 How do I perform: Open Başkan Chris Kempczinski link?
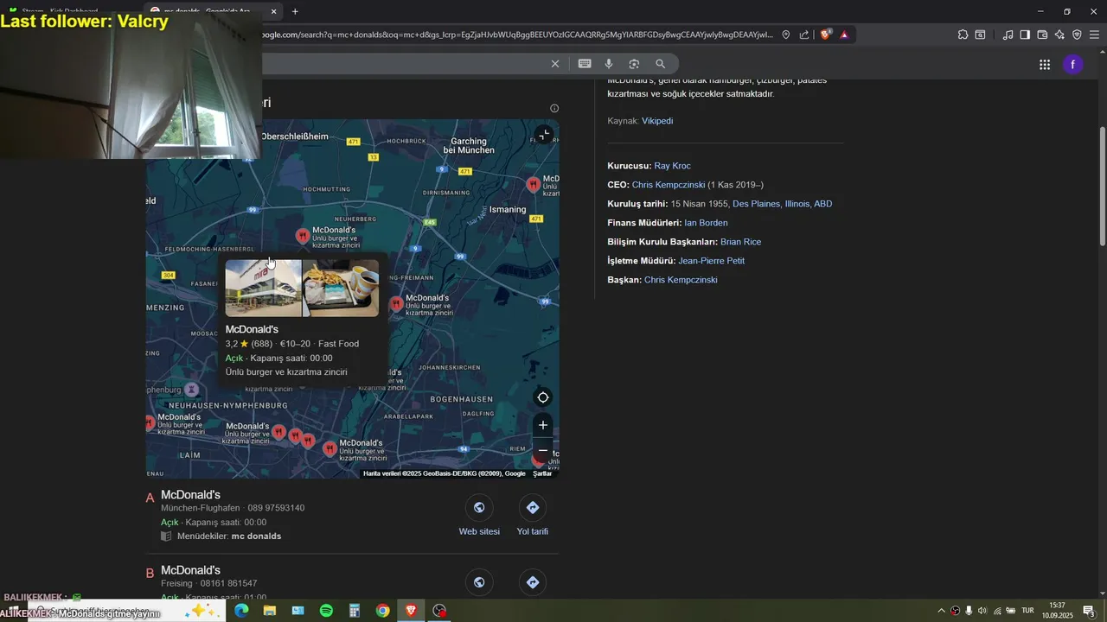pos(681,280)
